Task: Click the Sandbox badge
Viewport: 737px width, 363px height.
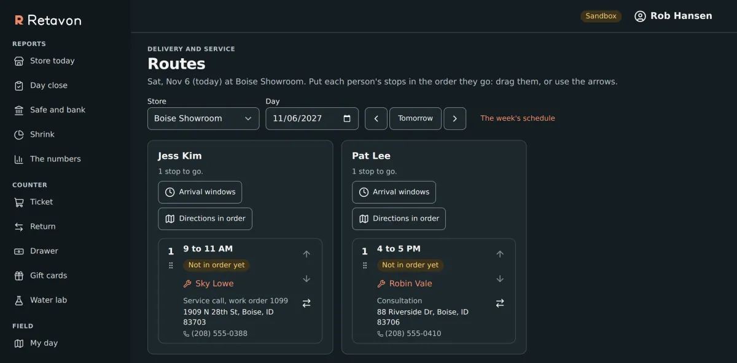Action: click(x=601, y=16)
